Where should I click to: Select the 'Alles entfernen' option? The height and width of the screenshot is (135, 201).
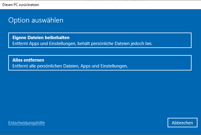tap(100, 63)
